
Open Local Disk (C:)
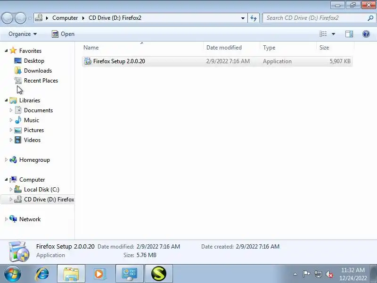41,190
